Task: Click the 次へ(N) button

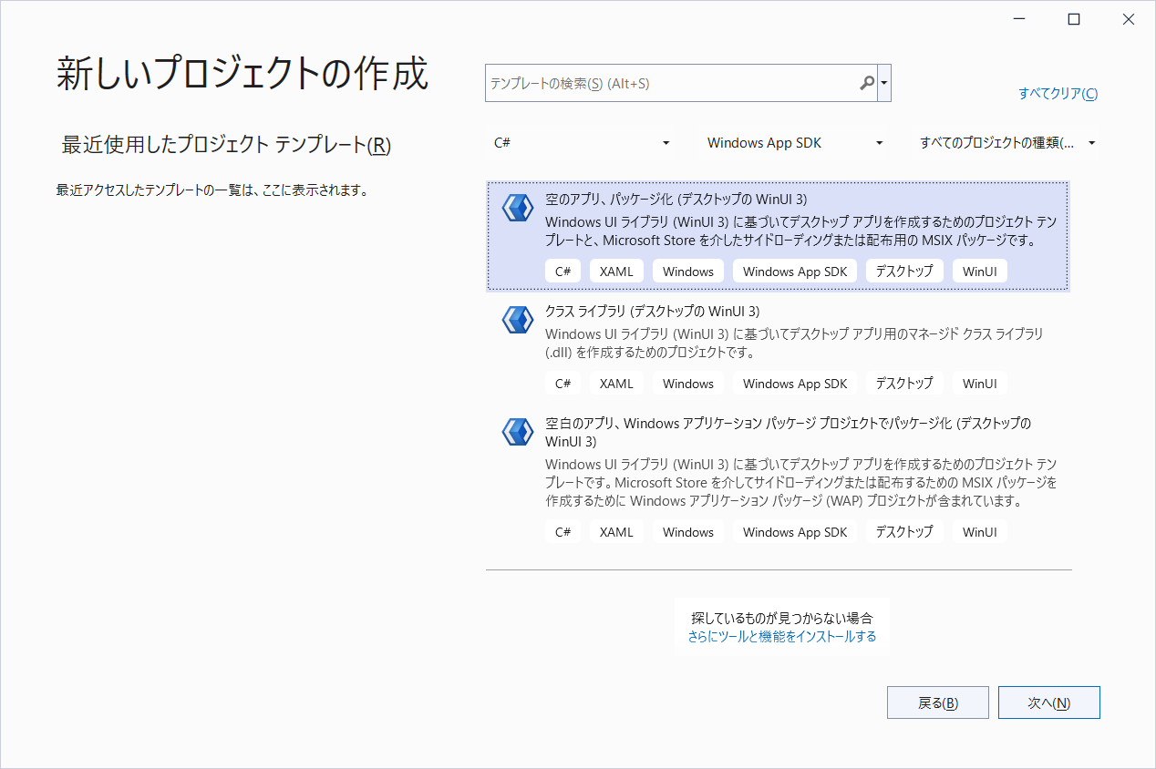Action: (1049, 702)
